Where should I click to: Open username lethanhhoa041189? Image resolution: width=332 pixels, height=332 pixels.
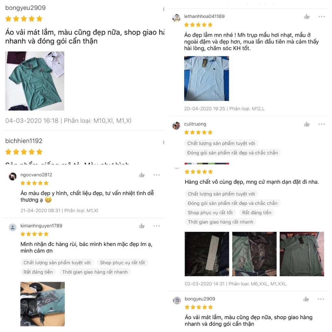click(x=204, y=16)
